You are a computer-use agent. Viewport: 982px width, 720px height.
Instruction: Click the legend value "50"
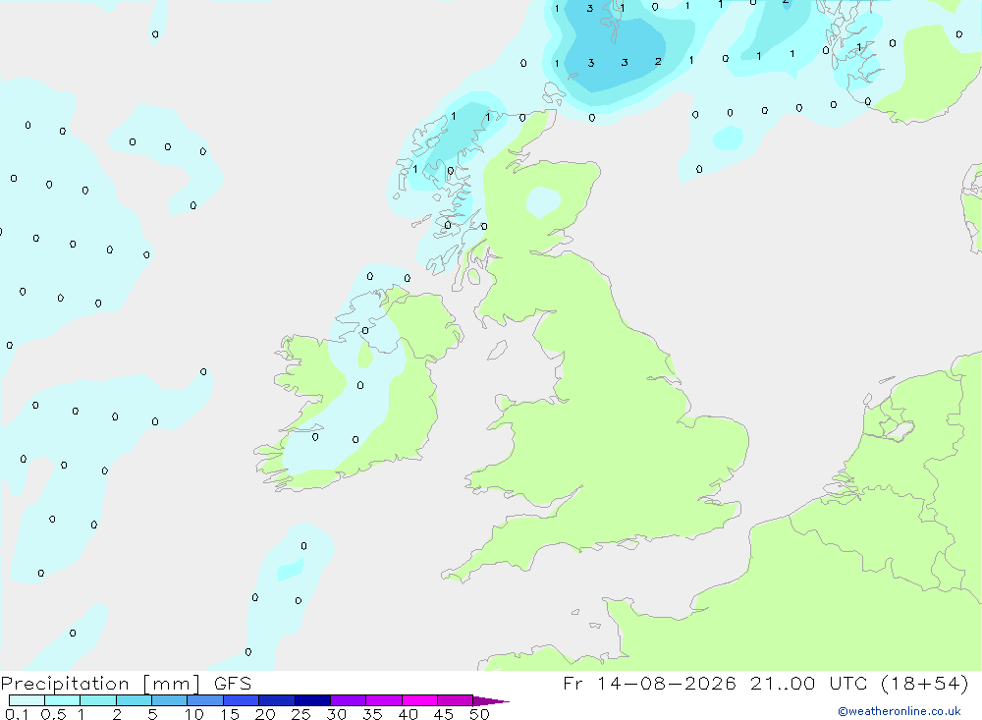(x=479, y=714)
